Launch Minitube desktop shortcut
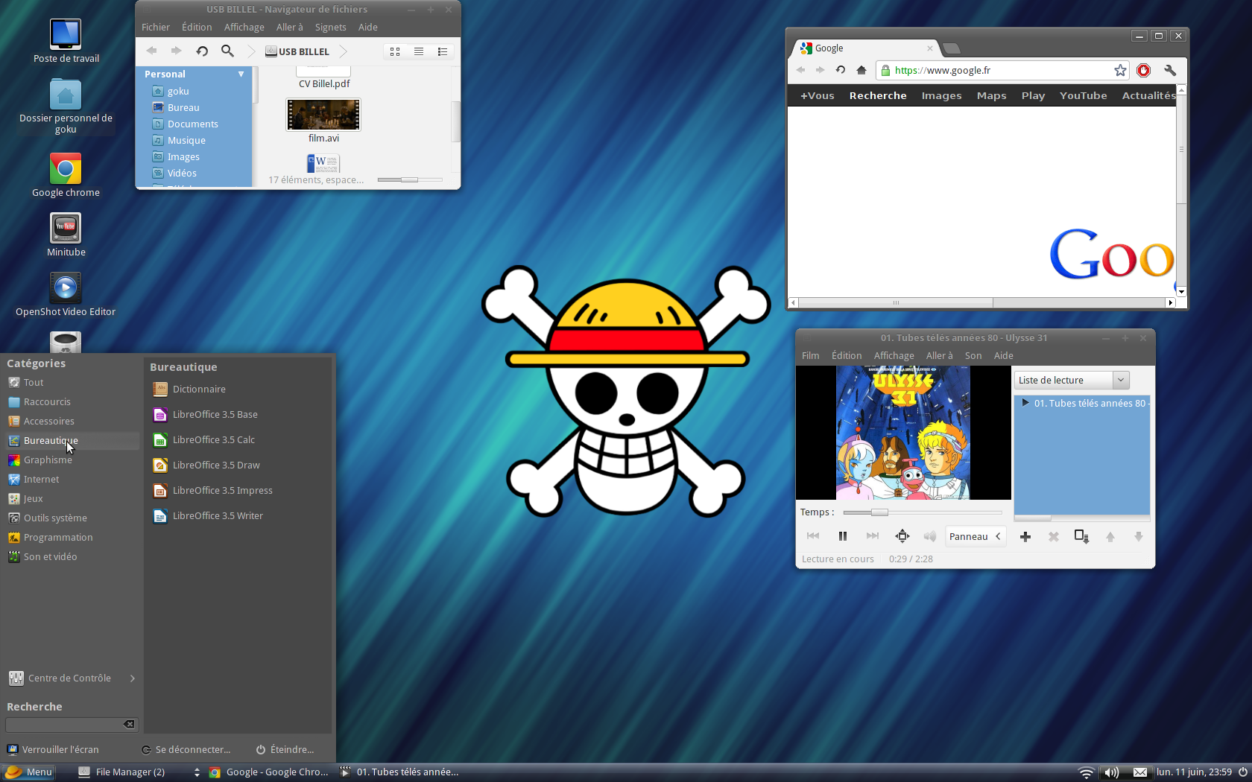Screen dimensions: 1252x782 [66, 228]
